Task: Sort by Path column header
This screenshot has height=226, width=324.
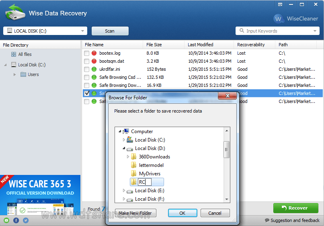Action: tap(296, 45)
